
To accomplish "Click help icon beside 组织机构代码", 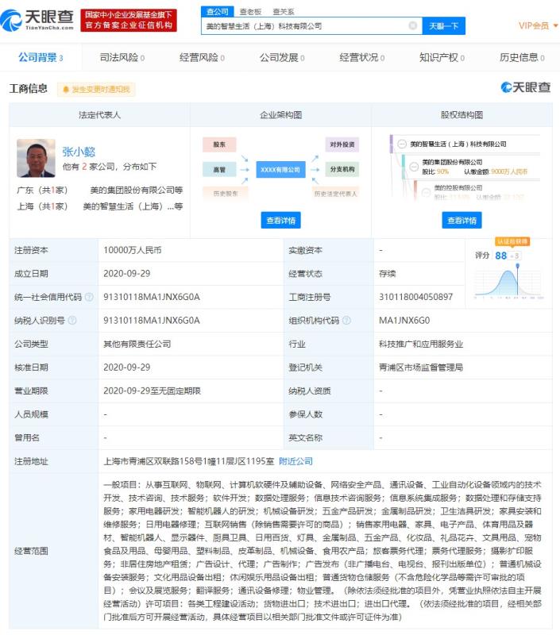I will pyautogui.click(x=346, y=321).
